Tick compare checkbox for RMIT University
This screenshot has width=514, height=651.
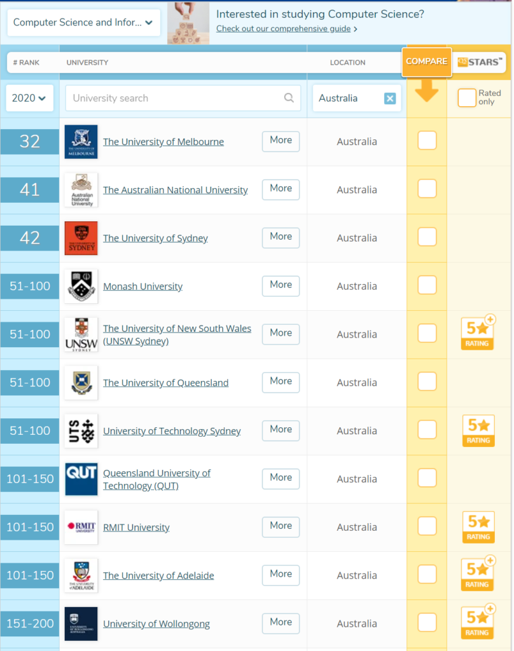[x=427, y=526]
